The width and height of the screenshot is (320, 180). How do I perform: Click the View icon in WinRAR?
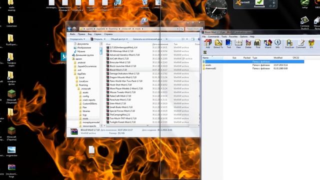point(238,44)
